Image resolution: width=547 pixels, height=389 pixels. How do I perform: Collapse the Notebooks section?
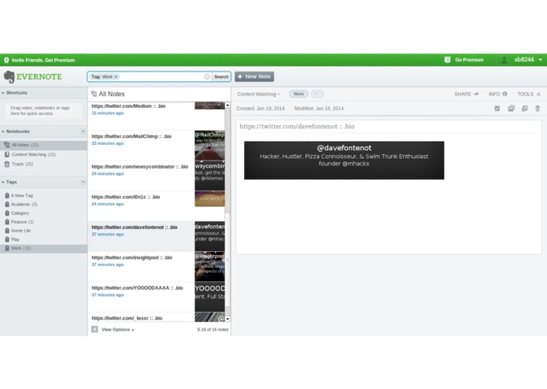[3, 132]
